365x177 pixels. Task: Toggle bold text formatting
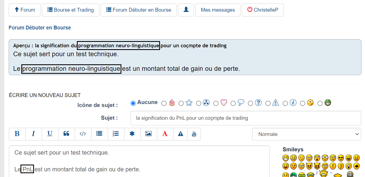click(17, 134)
